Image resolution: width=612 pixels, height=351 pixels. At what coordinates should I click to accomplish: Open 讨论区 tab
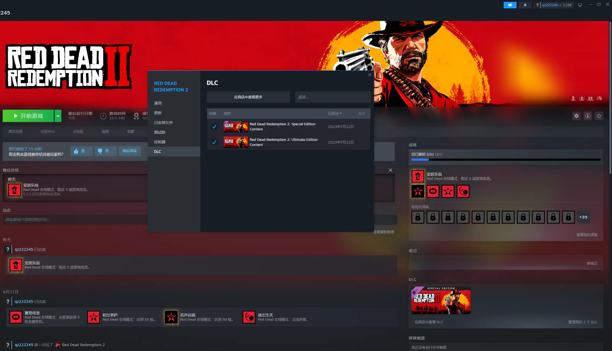click(x=78, y=131)
